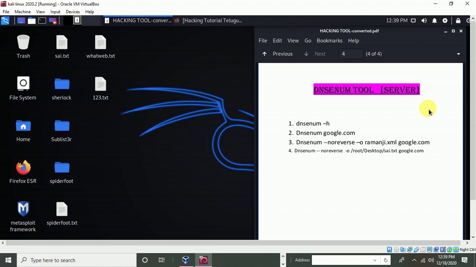The image size is (476, 267).
Task: Click the Windows Start button
Action: pyautogui.click(x=8, y=260)
